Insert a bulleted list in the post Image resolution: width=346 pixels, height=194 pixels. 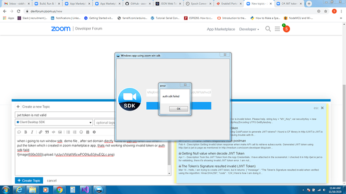point(68,132)
